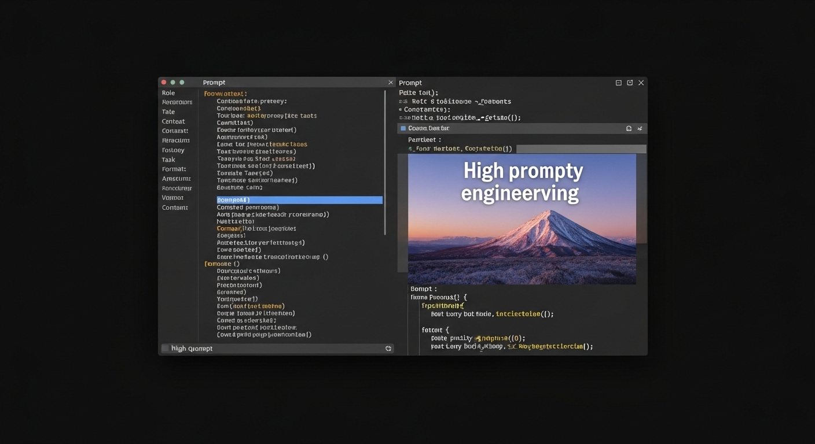Select "Tate" in the left sidebar
815x444 pixels.
pyautogui.click(x=168, y=112)
